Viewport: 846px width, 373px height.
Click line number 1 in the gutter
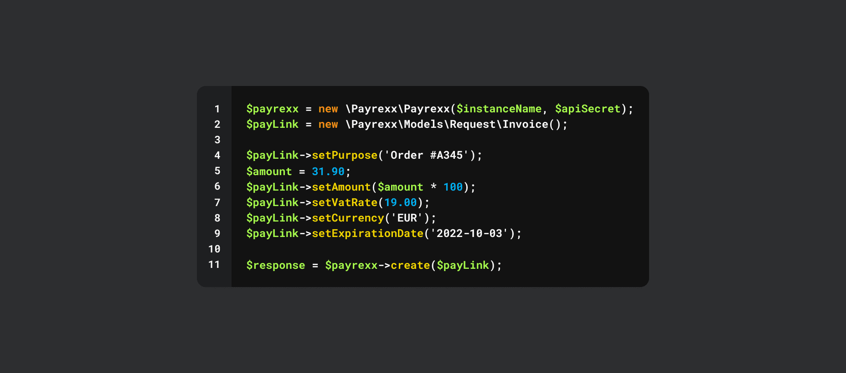point(217,109)
